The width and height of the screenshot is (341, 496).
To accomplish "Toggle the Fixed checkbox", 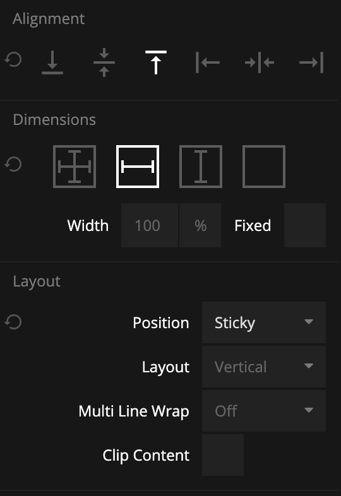I will tap(305, 225).
